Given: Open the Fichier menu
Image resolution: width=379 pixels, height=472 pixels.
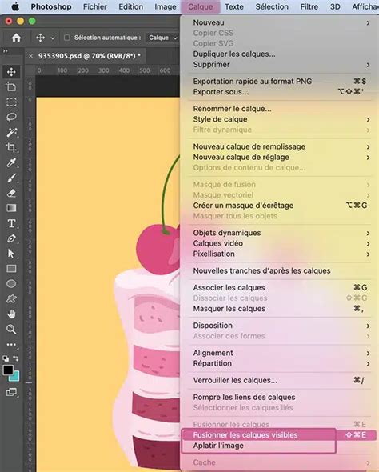Looking at the screenshot, I should click(94, 6).
